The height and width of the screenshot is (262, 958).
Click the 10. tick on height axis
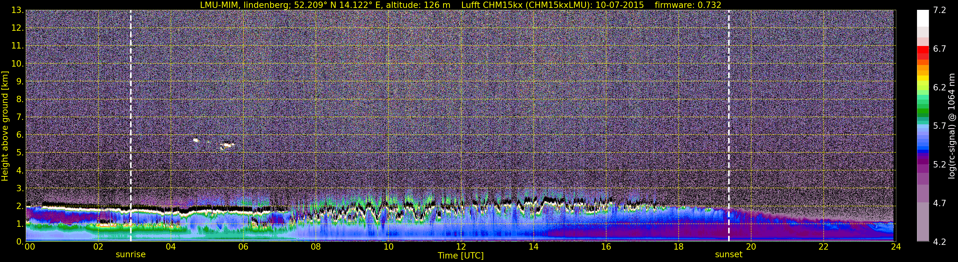17,63
